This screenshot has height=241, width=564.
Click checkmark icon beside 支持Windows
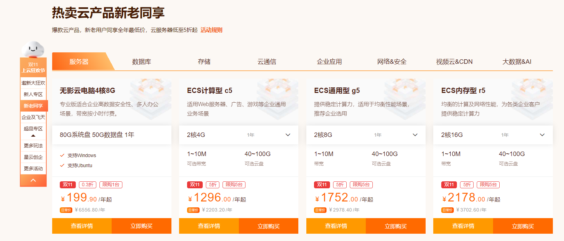(62, 155)
